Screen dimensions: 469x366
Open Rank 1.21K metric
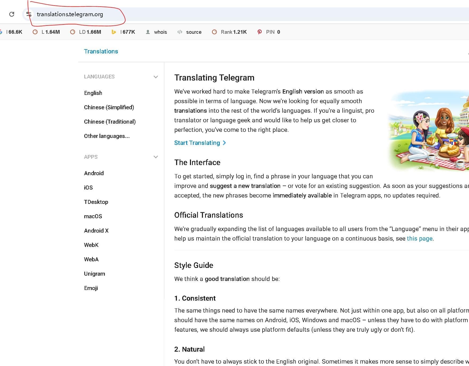pyautogui.click(x=229, y=32)
